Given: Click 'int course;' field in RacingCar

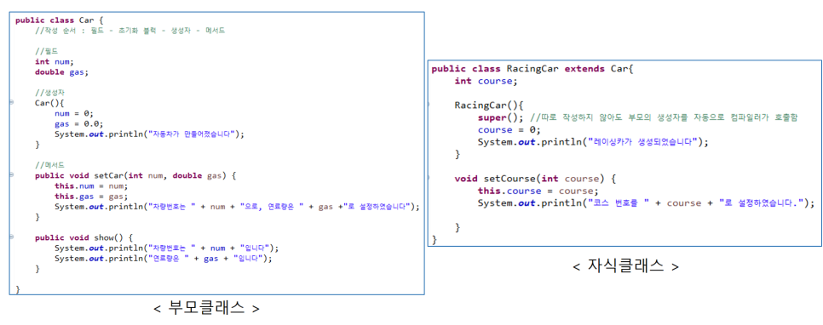Looking at the screenshot, I should click(x=486, y=82).
